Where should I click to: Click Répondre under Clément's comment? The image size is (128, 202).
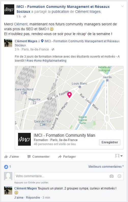(x=33, y=197)
